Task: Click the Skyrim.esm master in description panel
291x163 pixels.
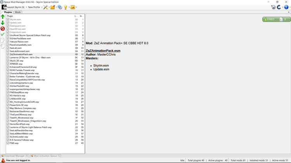Action: 101,65
